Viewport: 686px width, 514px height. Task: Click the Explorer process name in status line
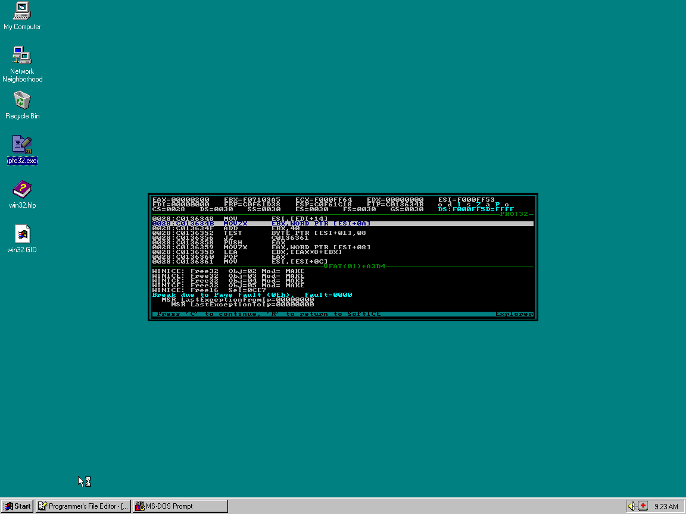tap(514, 314)
